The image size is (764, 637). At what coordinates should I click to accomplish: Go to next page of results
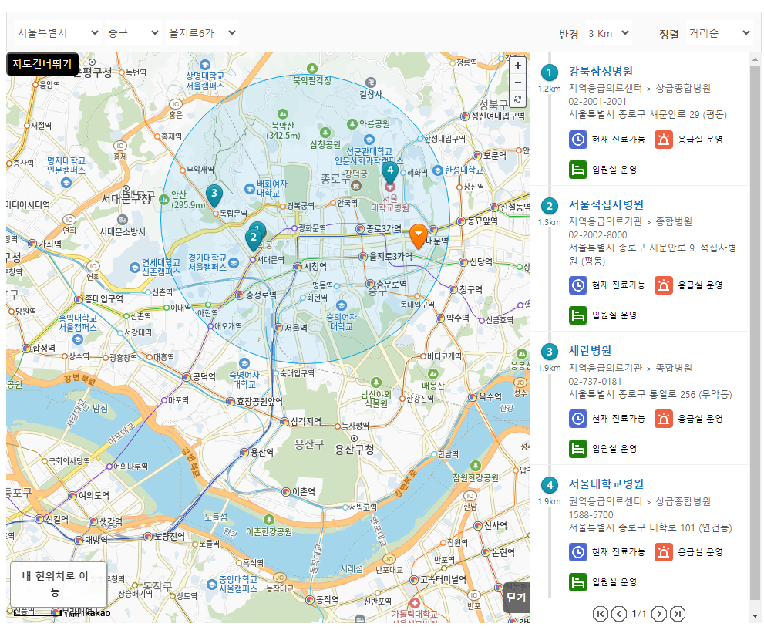(x=658, y=614)
